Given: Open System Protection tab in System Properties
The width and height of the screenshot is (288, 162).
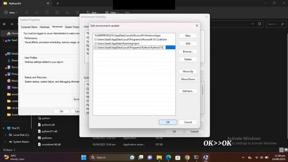Looking at the screenshot, I should [72, 27].
